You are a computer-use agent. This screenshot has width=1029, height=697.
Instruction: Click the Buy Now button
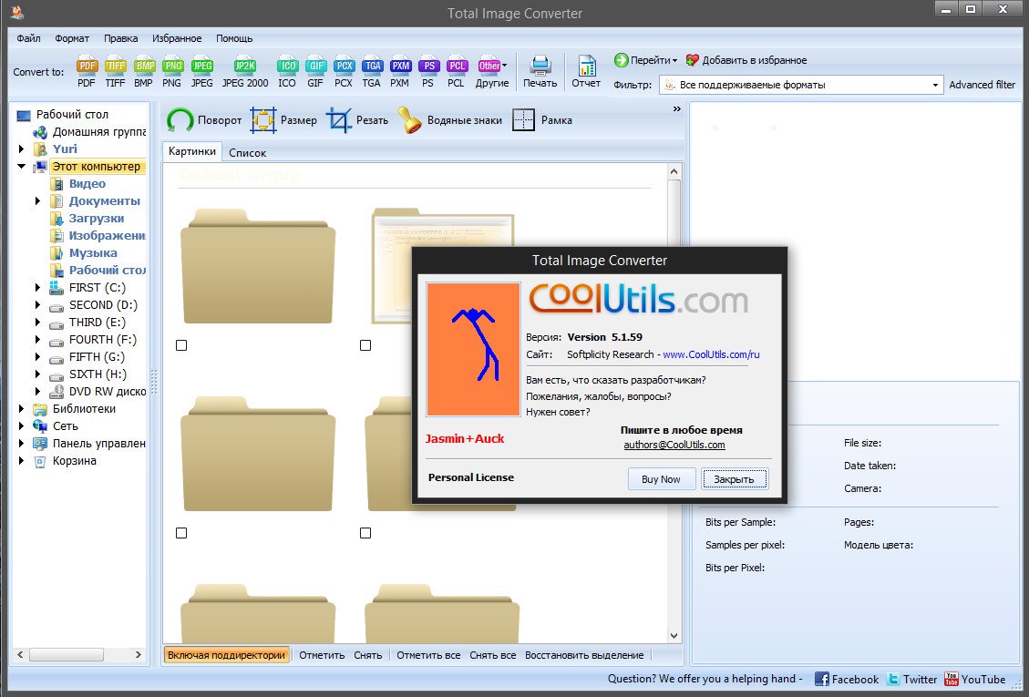(x=661, y=479)
